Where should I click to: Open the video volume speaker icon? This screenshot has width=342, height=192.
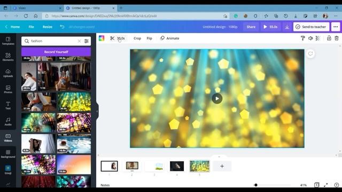click(x=310, y=38)
